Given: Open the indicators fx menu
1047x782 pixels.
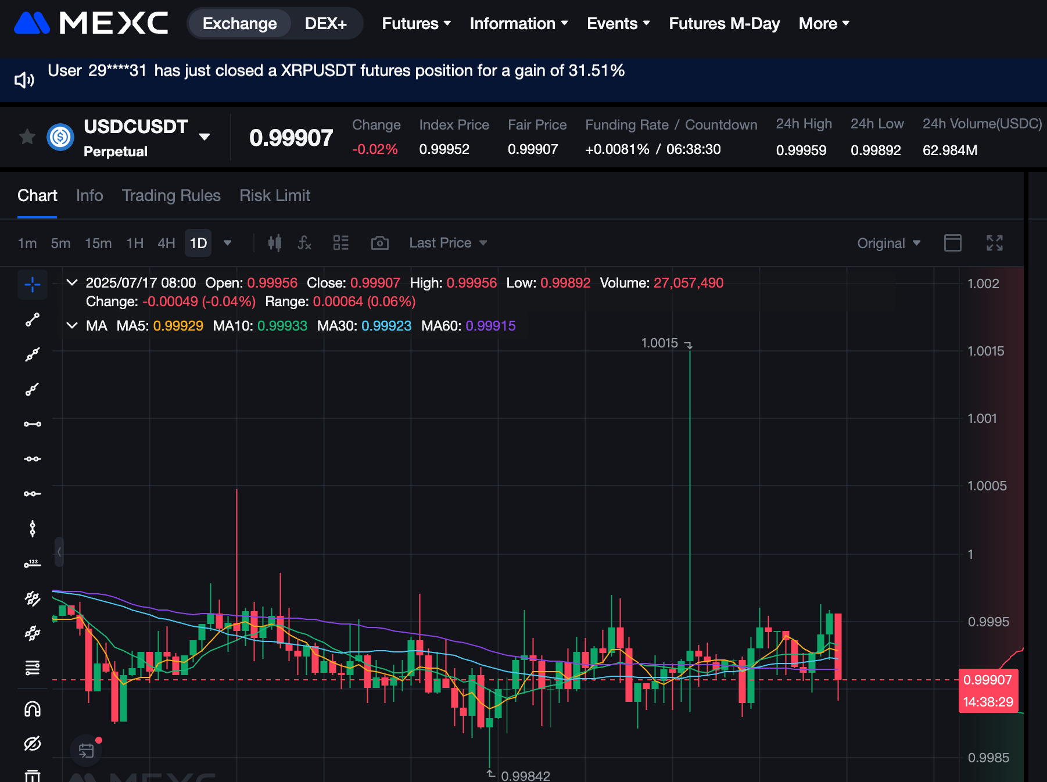Looking at the screenshot, I should [x=304, y=243].
